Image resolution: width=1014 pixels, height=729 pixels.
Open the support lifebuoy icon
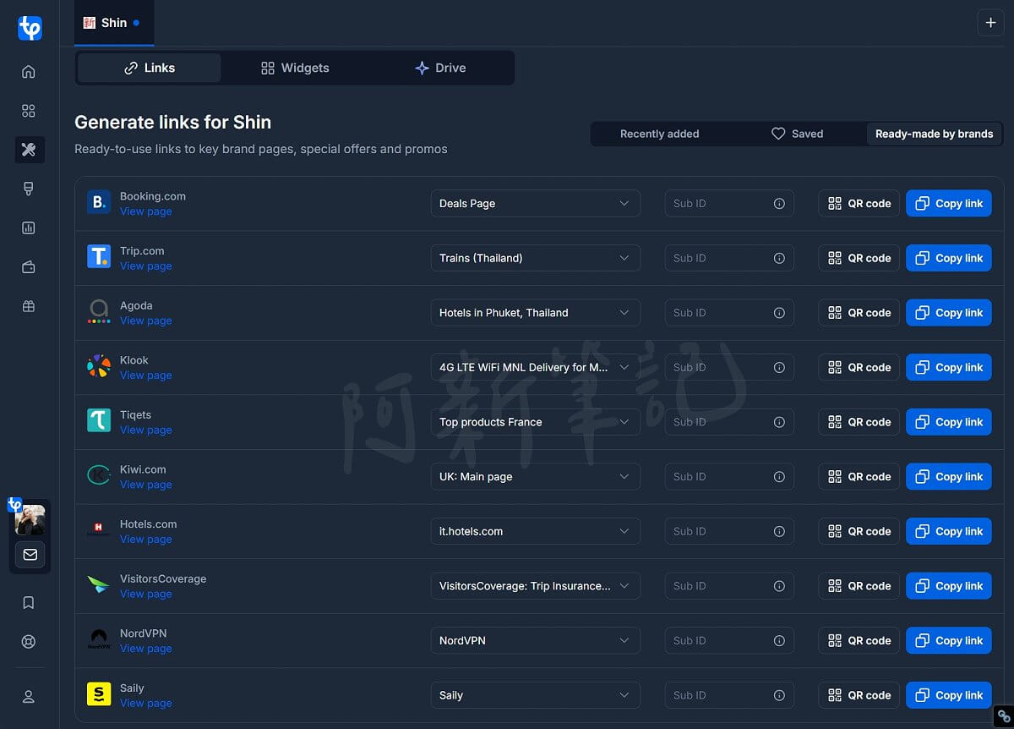point(29,641)
